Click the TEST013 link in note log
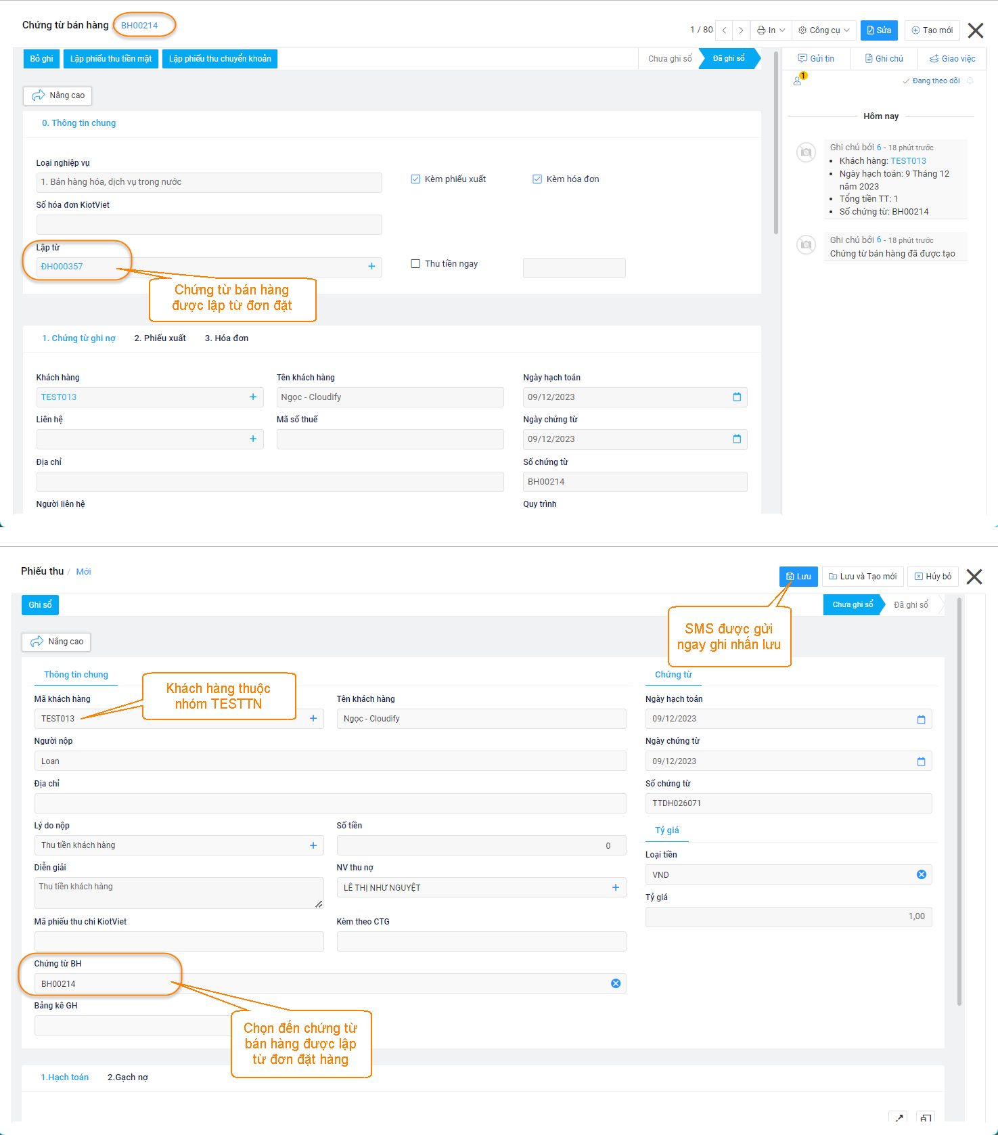This screenshot has width=998, height=1135. pyautogui.click(x=908, y=161)
